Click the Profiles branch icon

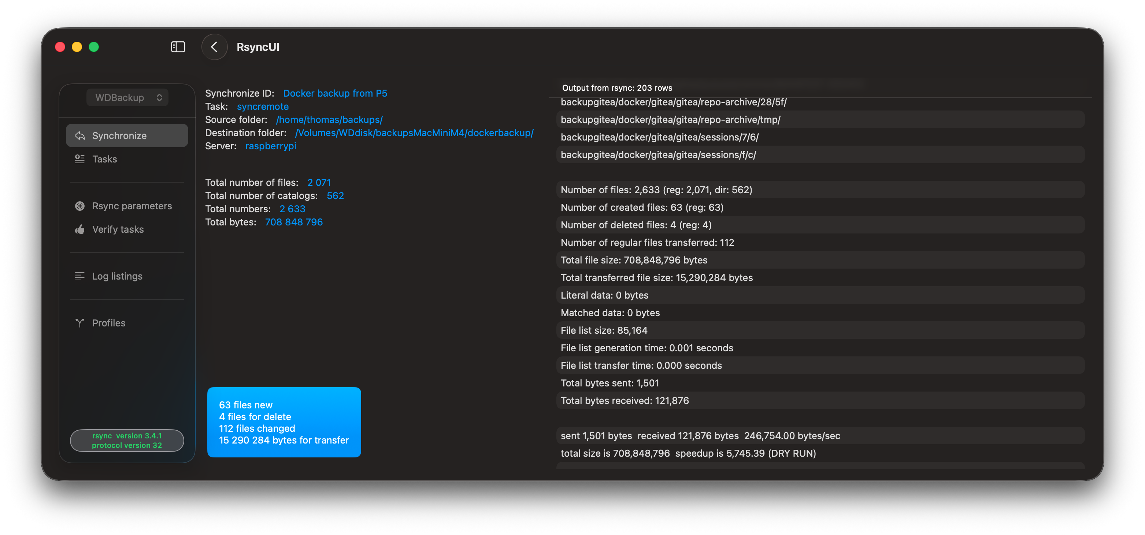pyautogui.click(x=79, y=323)
